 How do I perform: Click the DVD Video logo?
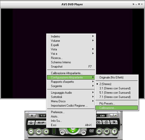click(x=92, y=131)
